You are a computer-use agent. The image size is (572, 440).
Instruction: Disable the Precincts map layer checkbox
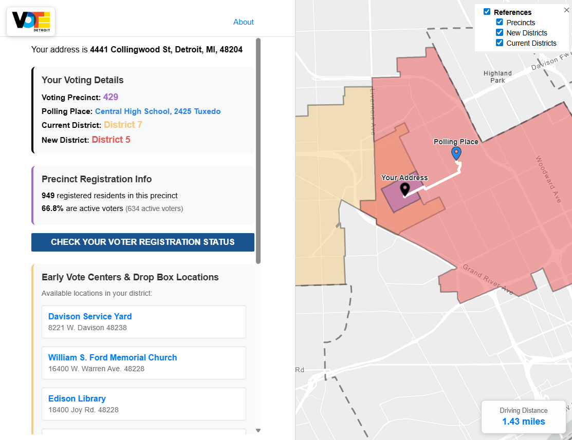(x=500, y=22)
